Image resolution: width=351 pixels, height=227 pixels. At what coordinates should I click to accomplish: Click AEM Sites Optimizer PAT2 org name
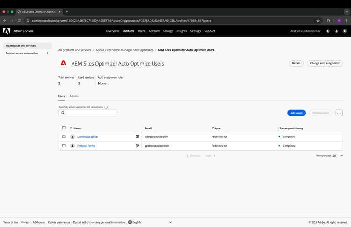tap(305, 31)
